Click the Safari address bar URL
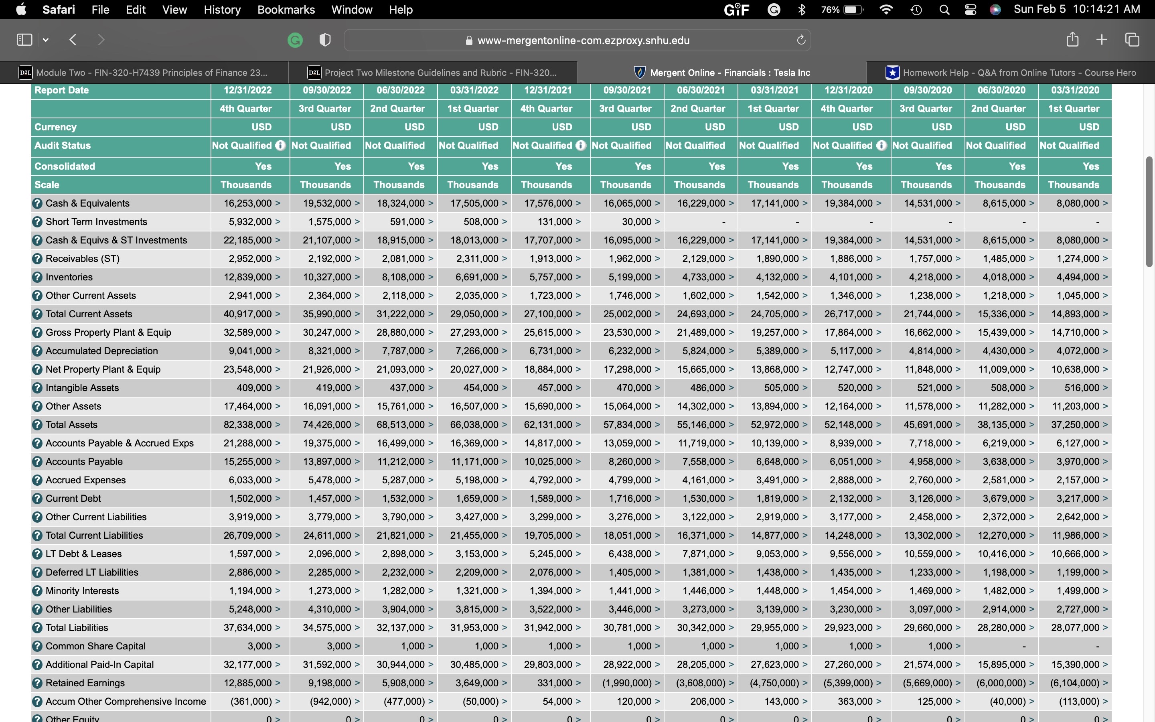The height and width of the screenshot is (722, 1155). (583, 41)
